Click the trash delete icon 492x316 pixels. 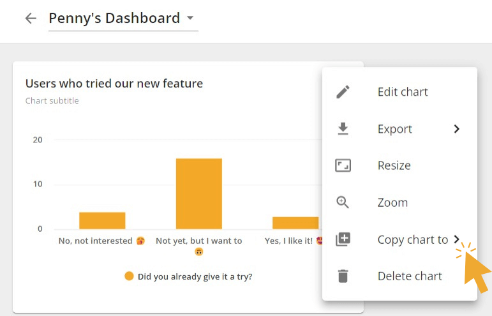343,276
